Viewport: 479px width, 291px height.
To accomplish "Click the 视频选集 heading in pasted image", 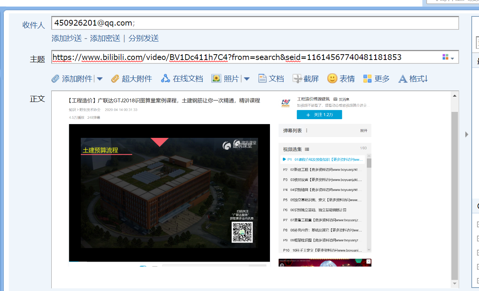I will coord(293,149).
